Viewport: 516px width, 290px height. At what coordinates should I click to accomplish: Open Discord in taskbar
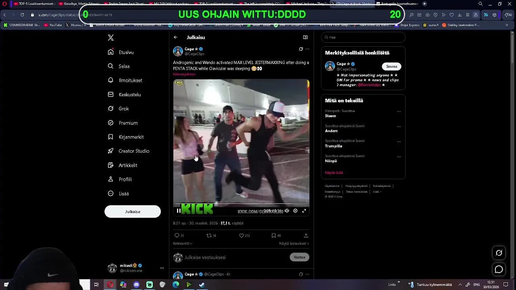[136, 285]
